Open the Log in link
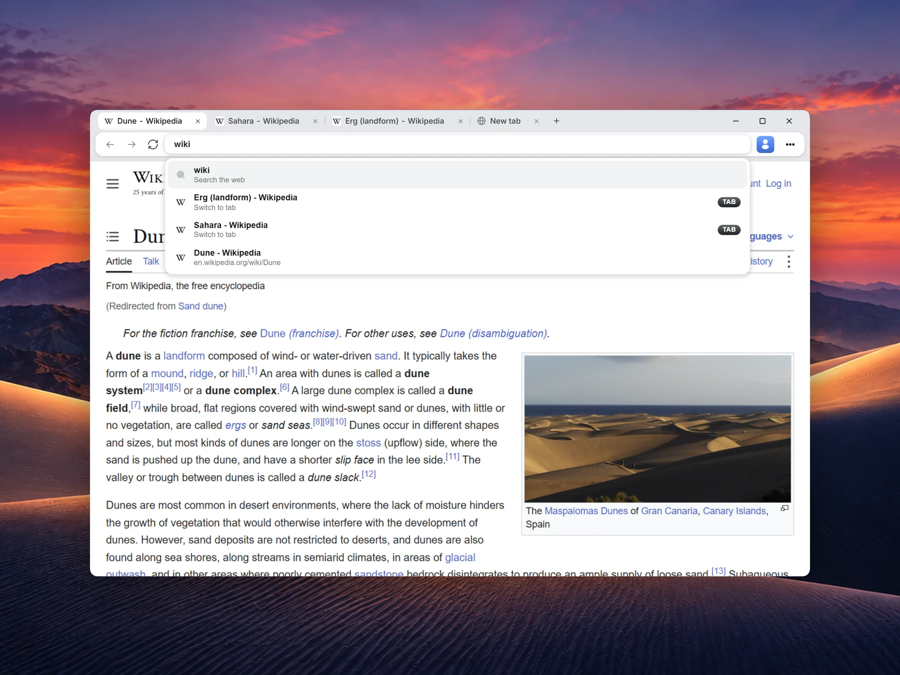Image resolution: width=900 pixels, height=675 pixels. click(778, 184)
